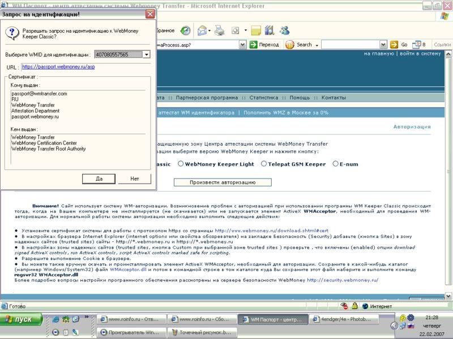The image size is (453, 339).
Task: Click the page scrollbar down arrow
Action: point(448,295)
